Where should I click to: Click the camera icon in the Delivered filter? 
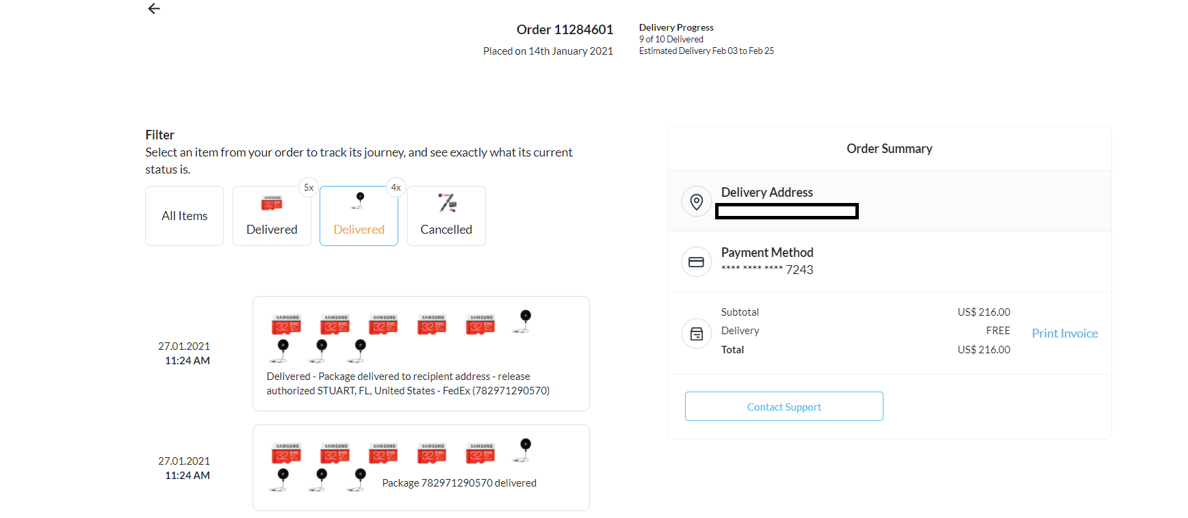point(359,200)
